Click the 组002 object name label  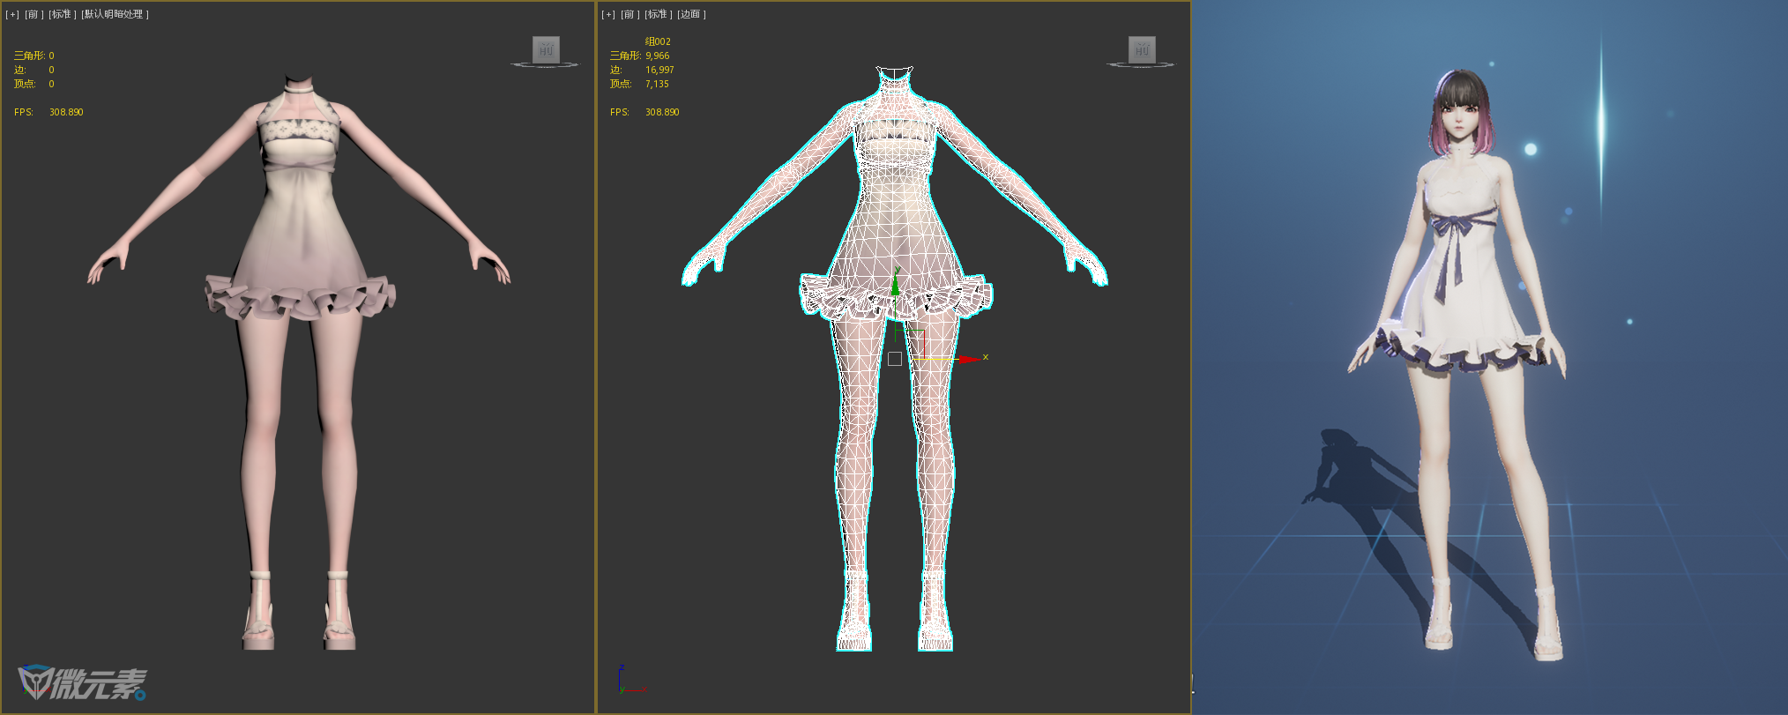[x=658, y=41]
